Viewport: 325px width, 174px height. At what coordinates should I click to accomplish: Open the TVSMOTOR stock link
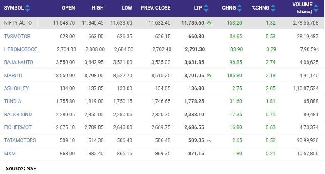point(17,36)
